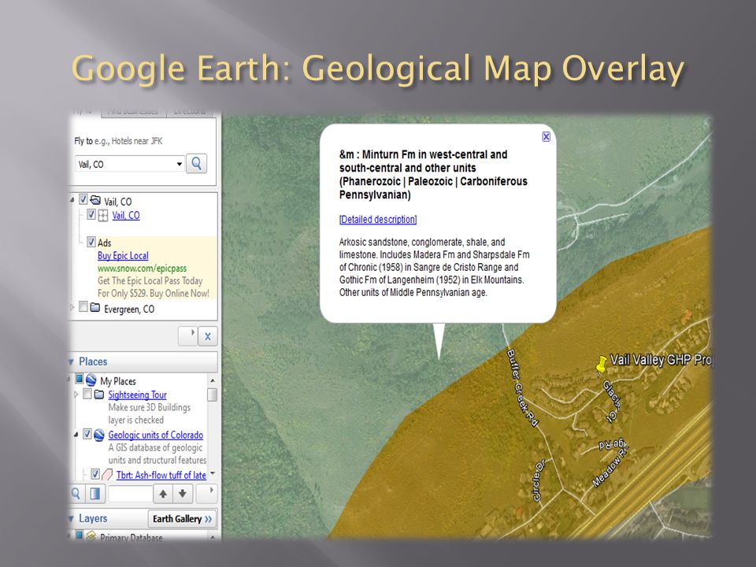Expand the Sightseeing Tour folder
Screen dimensions: 756x567
(x=76, y=395)
